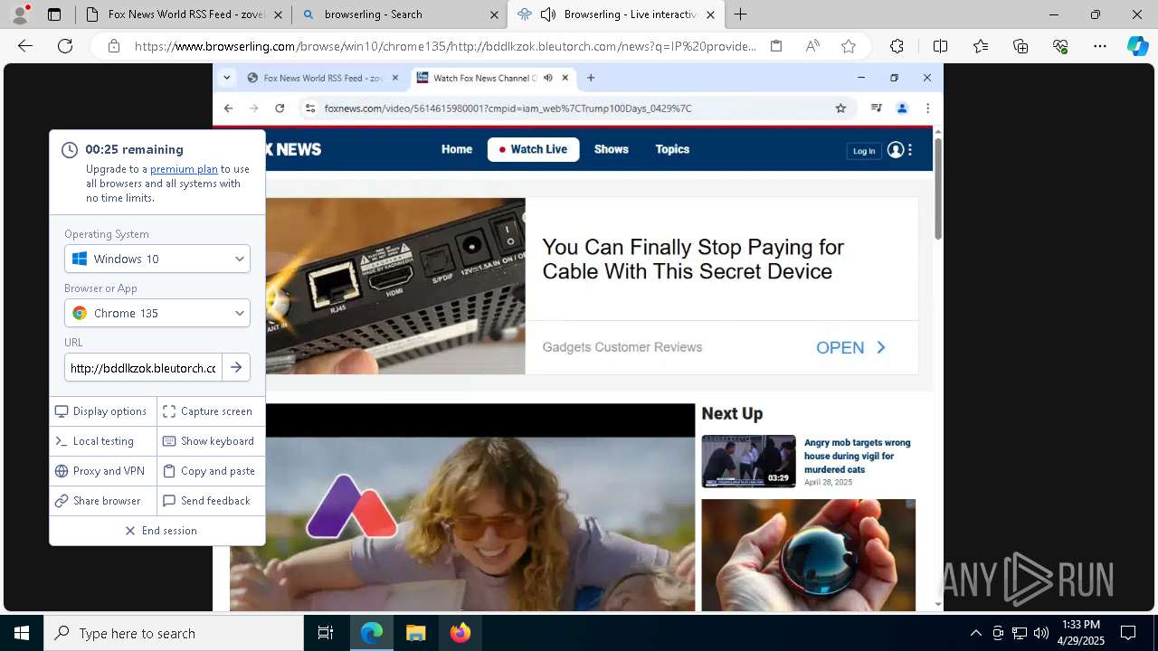
Task: Click the lock icon in Edge address bar
Action: 114,46
